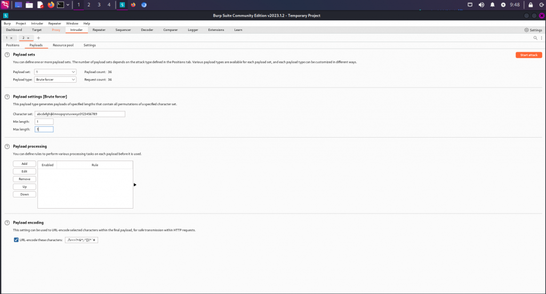Switch to the Target tab
This screenshot has width=546, height=294.
click(37, 30)
